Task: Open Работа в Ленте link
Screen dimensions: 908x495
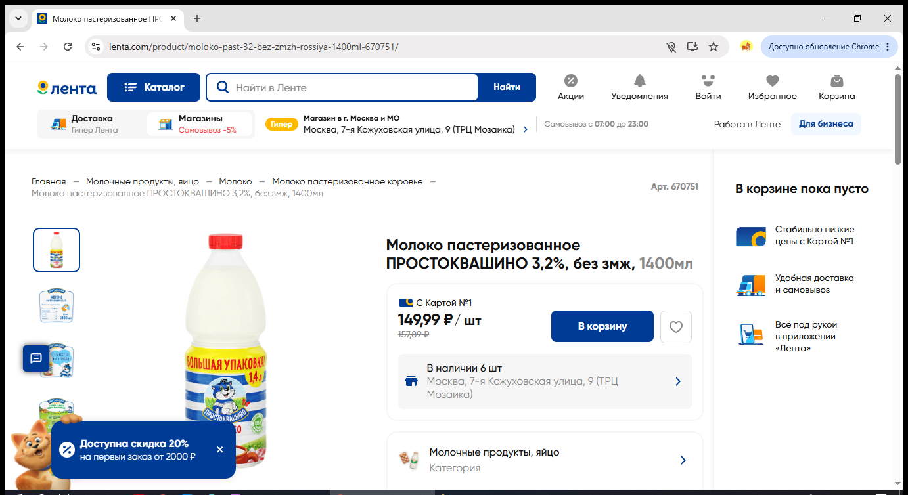Action: coord(747,124)
